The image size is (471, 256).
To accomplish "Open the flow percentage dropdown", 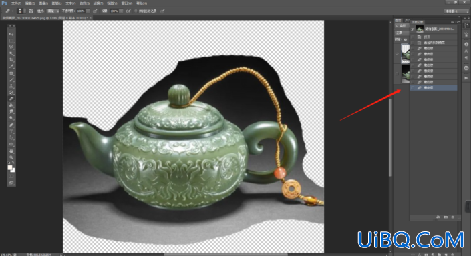I will [121, 11].
